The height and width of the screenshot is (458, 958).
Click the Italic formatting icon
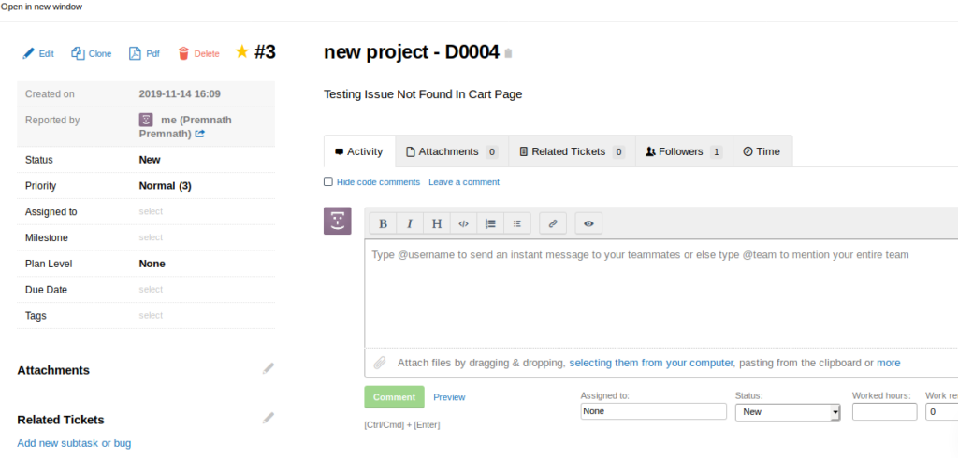409,223
